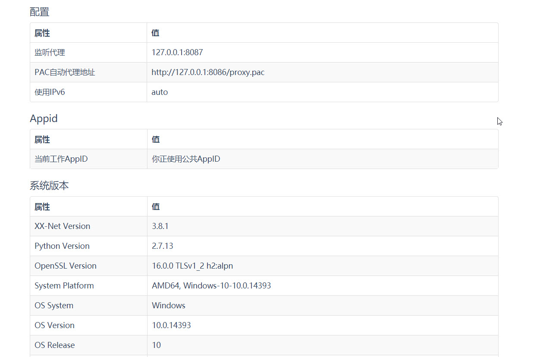The image size is (537, 357).
Task: Click the 系统版本 section heading
Action: point(48,185)
